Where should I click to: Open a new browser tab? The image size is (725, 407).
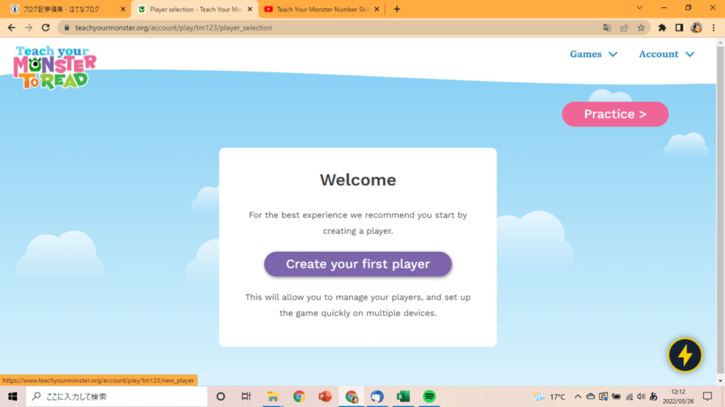pos(396,9)
